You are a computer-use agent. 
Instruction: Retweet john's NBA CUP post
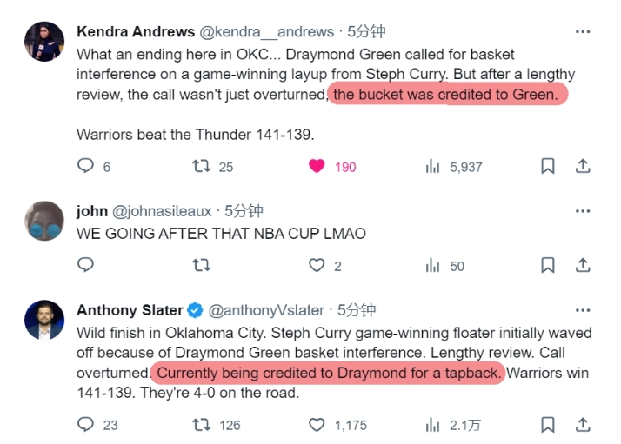[202, 265]
